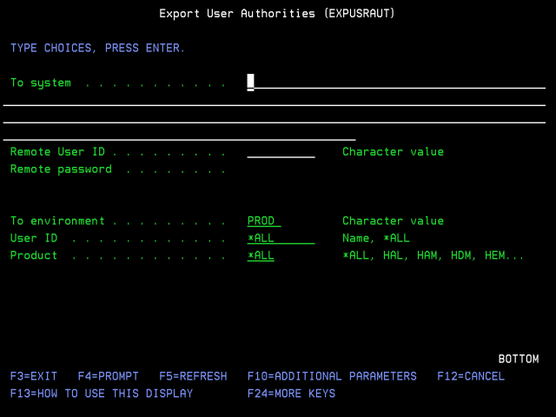Click the last line of To system field
The width and height of the screenshot is (556, 417).
tap(179, 134)
